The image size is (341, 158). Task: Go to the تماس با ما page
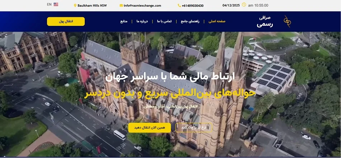point(164,22)
